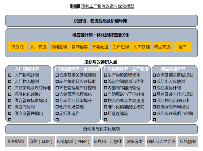Toggle the 打造连续流 checkbox
Screen dimensions: 203x151
click(x=105, y=113)
